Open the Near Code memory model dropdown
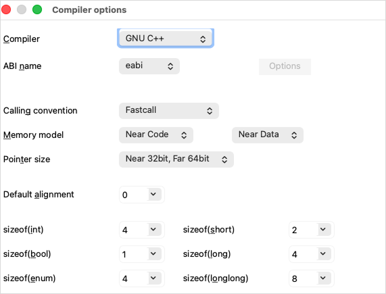Viewport: 386px width, 294px height. pyautogui.click(x=156, y=134)
